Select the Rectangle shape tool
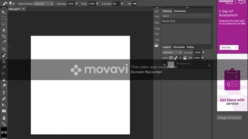 tap(4, 111)
